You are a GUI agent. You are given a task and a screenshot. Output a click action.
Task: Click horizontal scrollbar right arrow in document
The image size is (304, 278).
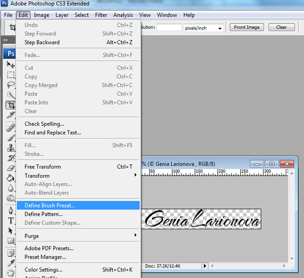click(284, 266)
